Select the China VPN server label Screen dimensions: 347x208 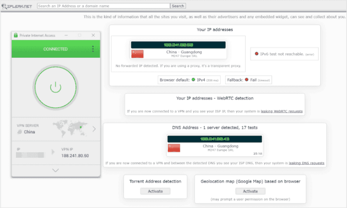29,132
